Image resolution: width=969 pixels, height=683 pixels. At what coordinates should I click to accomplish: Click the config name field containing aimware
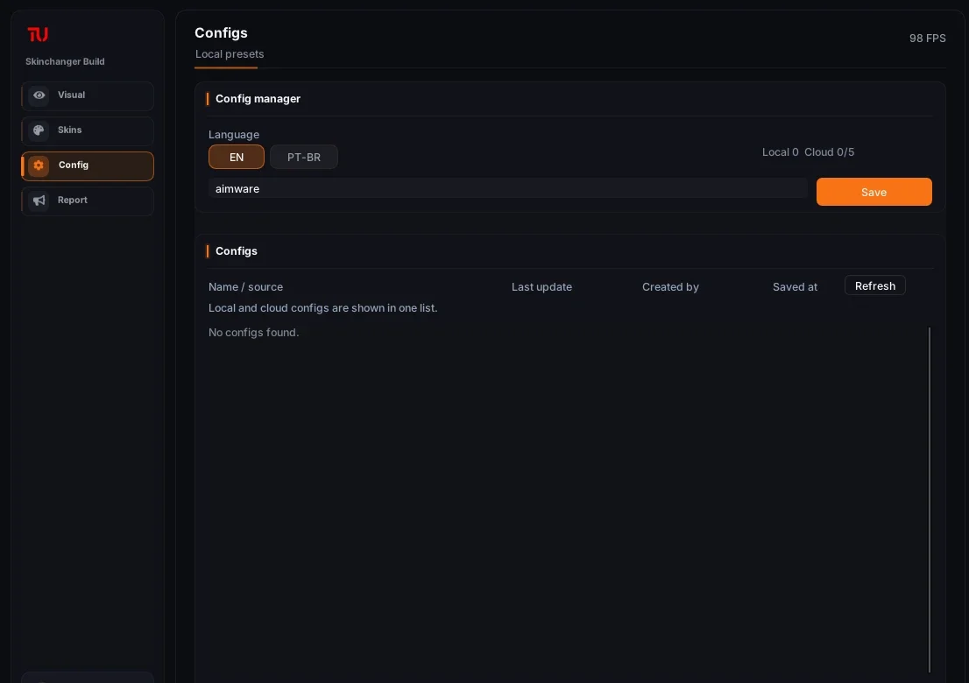507,188
